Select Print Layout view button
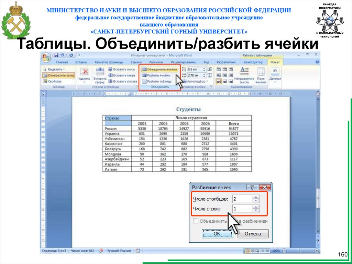The width and height of the screenshot is (352, 264). pyautogui.click(x=247, y=251)
